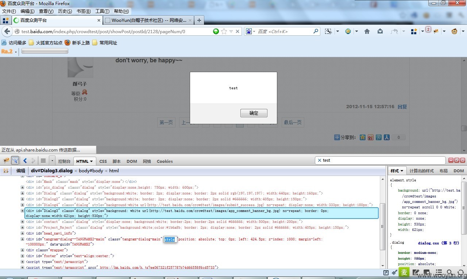The height and width of the screenshot is (279, 467).
Task: Open 火狐官方站点 bookmark folder
Action: [x=46, y=43]
